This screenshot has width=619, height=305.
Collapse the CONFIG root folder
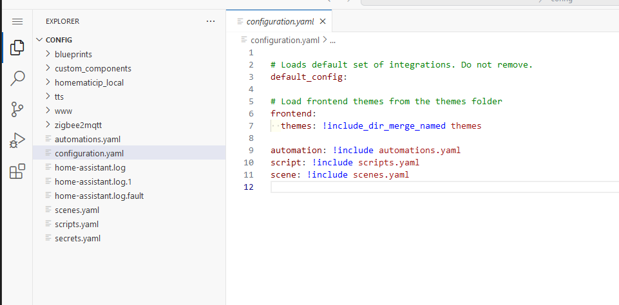pyautogui.click(x=59, y=40)
